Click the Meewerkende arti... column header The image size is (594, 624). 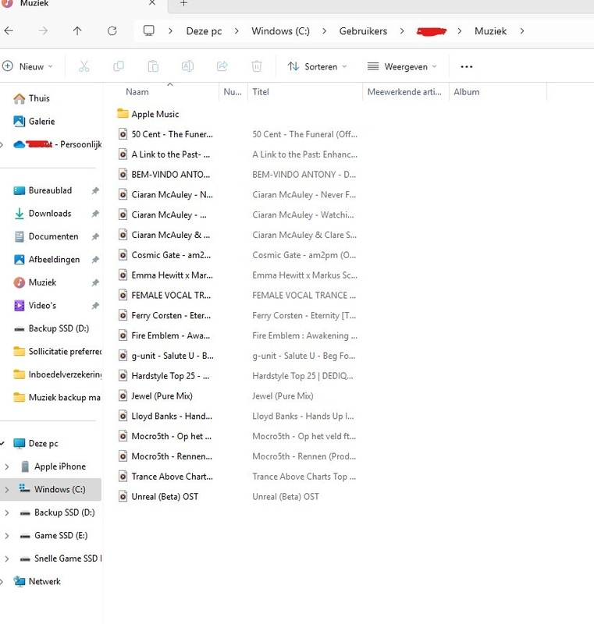(404, 92)
